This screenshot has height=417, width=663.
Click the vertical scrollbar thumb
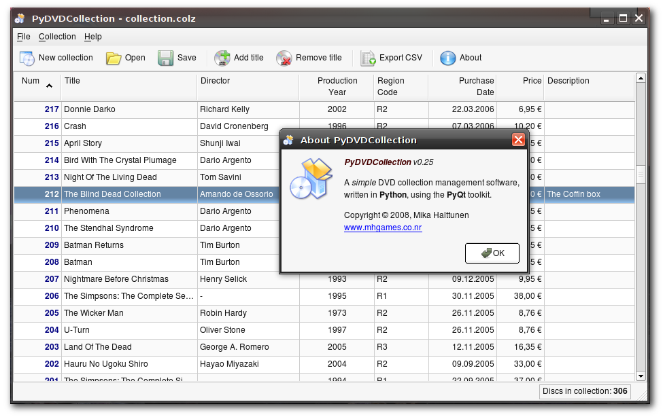tap(641, 174)
